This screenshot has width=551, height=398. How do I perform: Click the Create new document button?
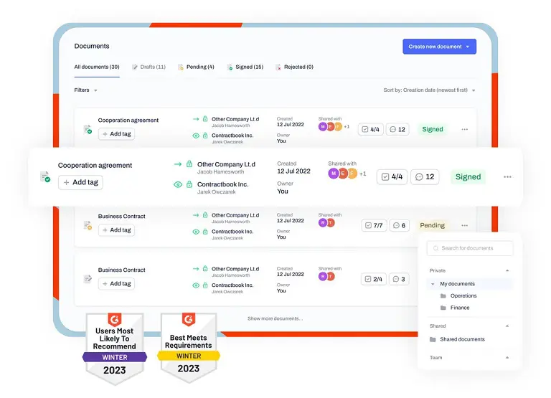pyautogui.click(x=439, y=47)
